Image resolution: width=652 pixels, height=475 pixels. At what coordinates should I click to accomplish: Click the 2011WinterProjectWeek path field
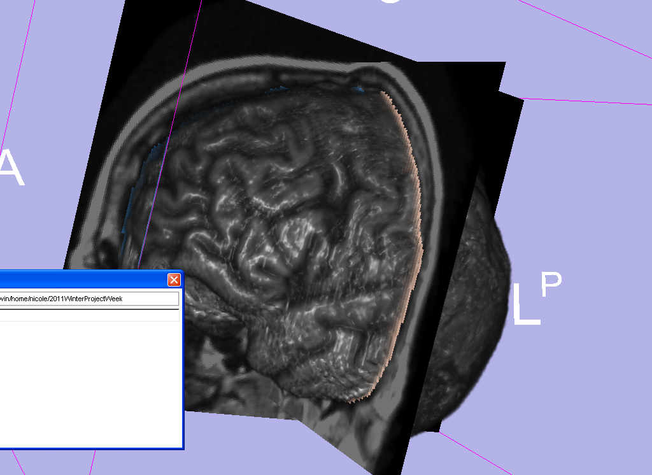[x=89, y=299]
